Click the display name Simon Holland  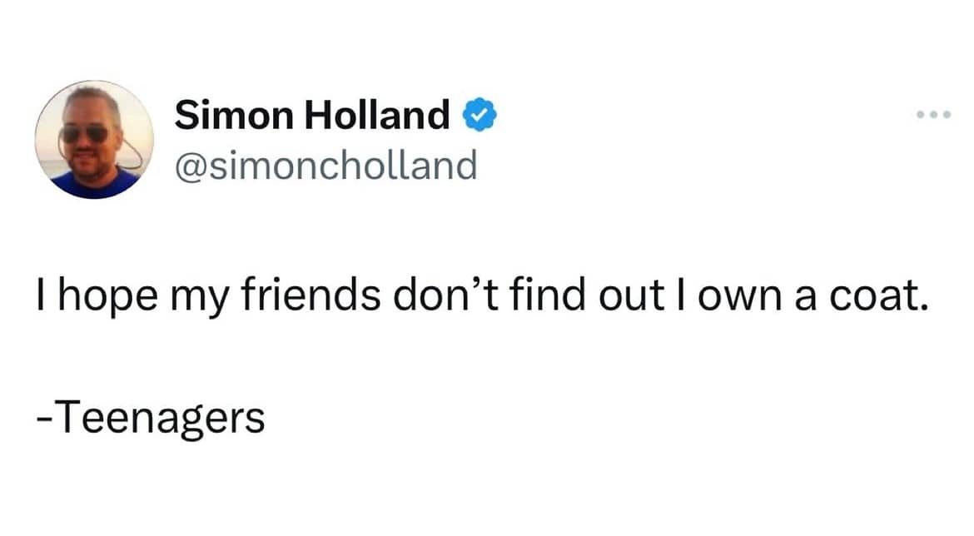312,115
